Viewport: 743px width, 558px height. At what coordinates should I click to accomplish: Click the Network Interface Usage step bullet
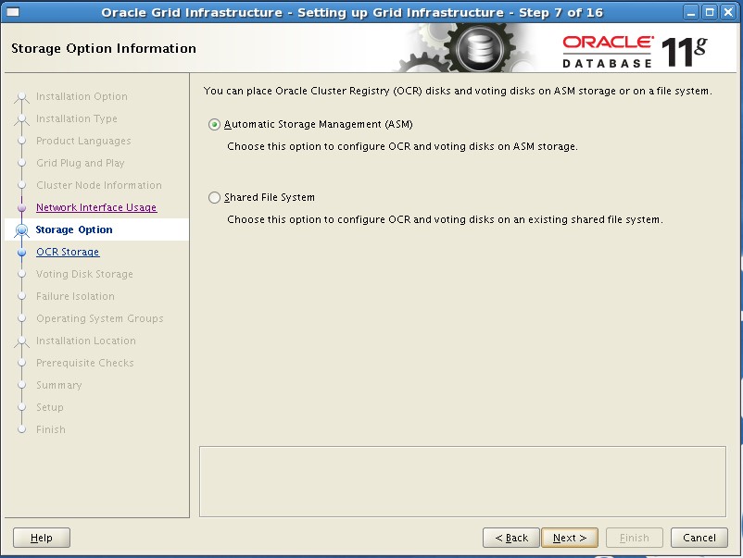(x=22, y=208)
